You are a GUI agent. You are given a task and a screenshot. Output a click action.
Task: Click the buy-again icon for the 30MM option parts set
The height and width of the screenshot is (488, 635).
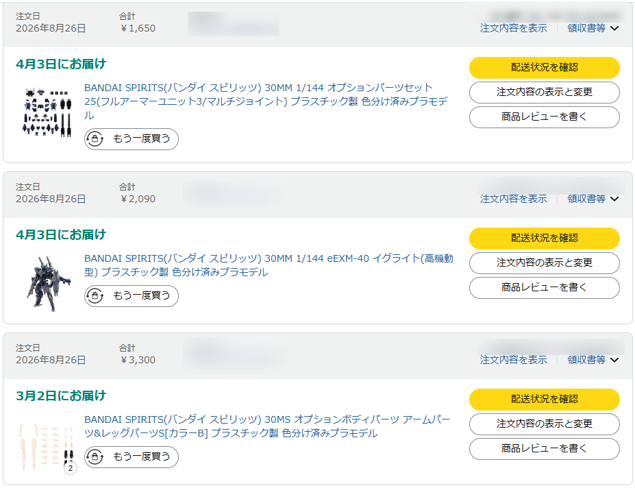95,139
